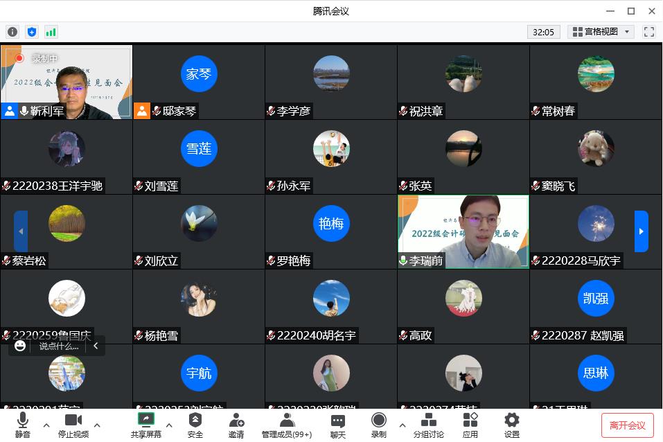Go to next page of participants
Image resolution: width=663 pixels, height=442 pixels.
click(x=642, y=231)
